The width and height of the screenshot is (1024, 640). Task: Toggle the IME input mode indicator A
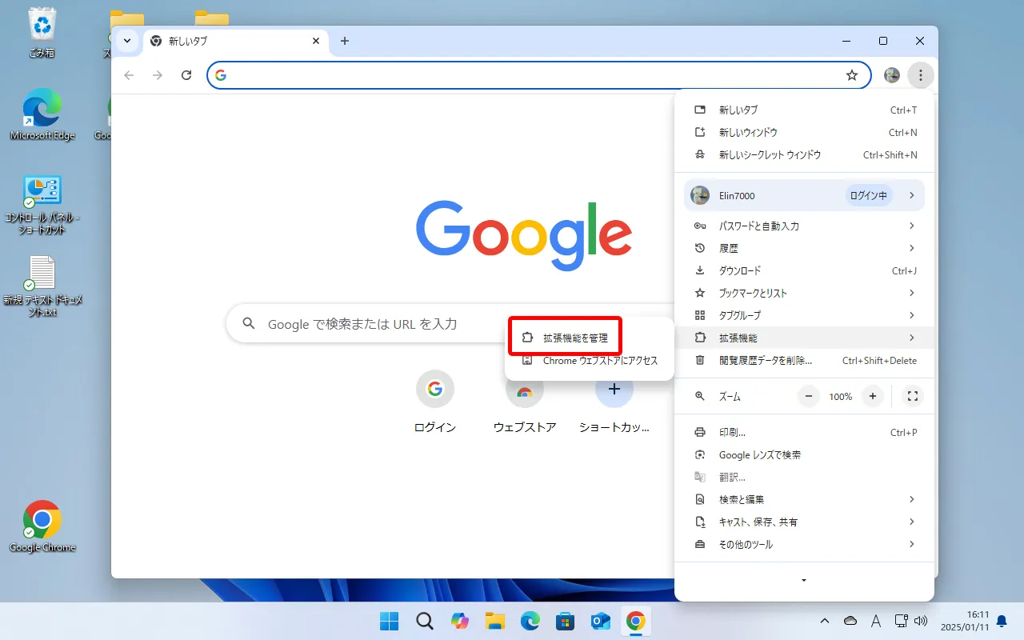[875, 621]
